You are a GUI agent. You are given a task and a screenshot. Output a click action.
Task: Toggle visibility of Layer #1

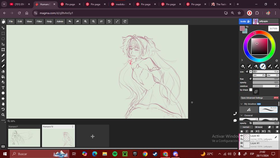(242, 143)
